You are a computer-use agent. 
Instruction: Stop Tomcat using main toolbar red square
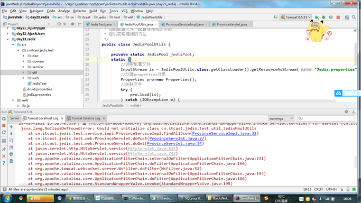(338, 17)
